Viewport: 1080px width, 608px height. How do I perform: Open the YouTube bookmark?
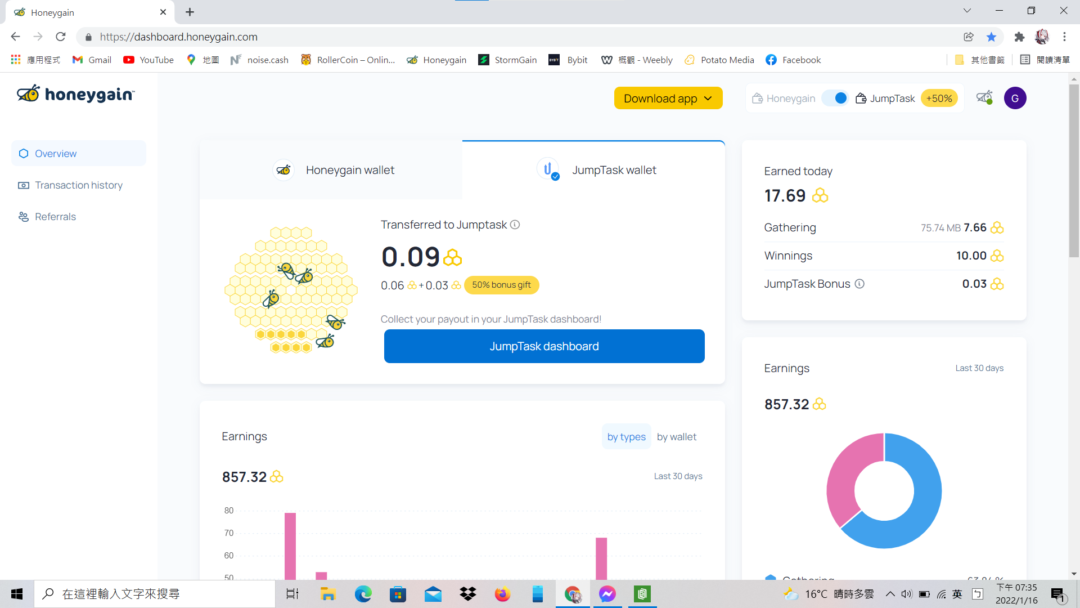[x=148, y=60]
